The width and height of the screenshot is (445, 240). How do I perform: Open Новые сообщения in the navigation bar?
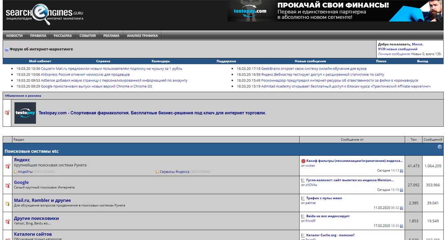pos(310,61)
